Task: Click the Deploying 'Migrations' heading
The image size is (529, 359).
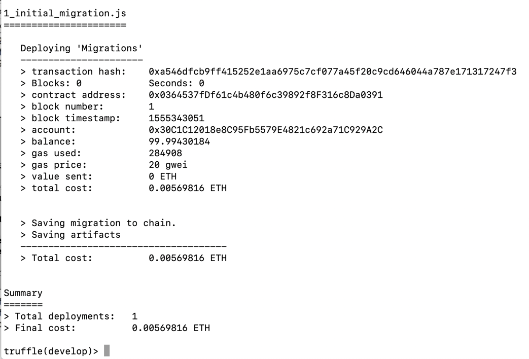Action: [x=81, y=48]
